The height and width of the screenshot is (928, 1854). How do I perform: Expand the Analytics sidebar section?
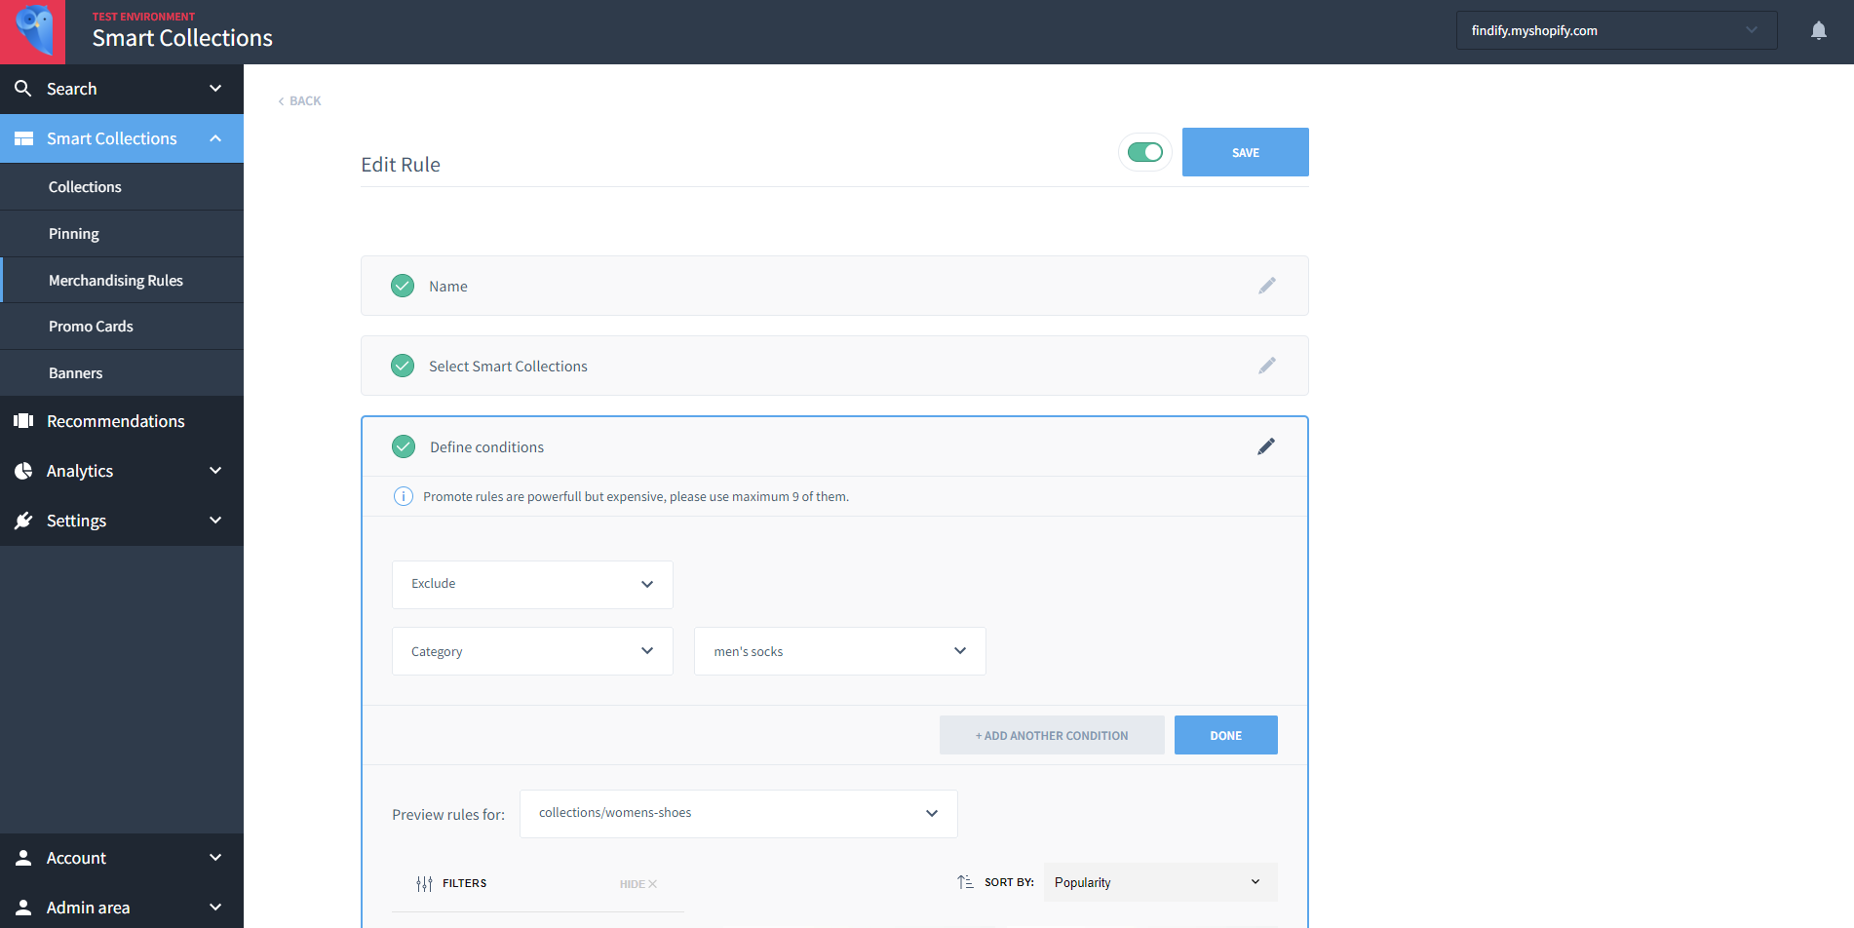click(122, 471)
